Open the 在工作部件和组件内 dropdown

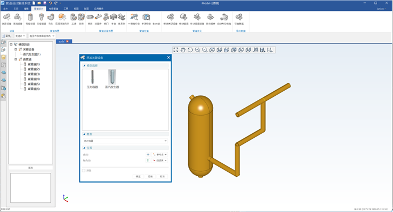(42, 36)
